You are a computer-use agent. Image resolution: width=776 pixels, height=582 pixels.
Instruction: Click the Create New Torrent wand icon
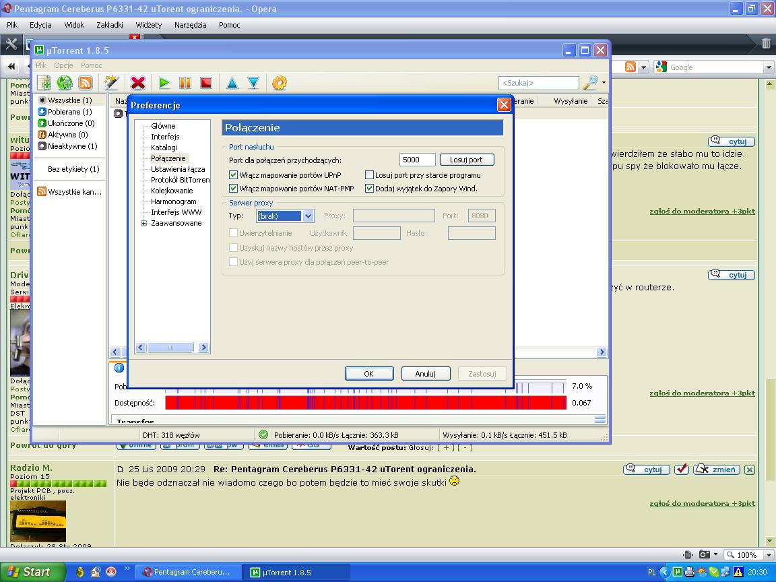(x=112, y=83)
